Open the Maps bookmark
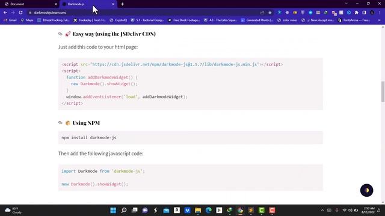 coord(27,20)
